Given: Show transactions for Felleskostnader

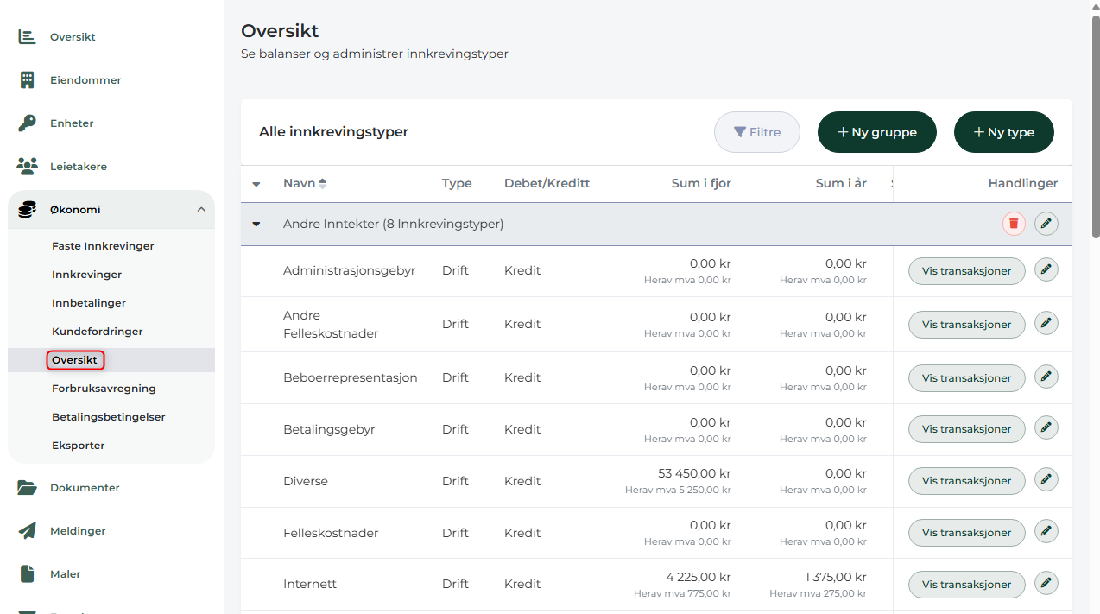Looking at the screenshot, I should click(966, 533).
